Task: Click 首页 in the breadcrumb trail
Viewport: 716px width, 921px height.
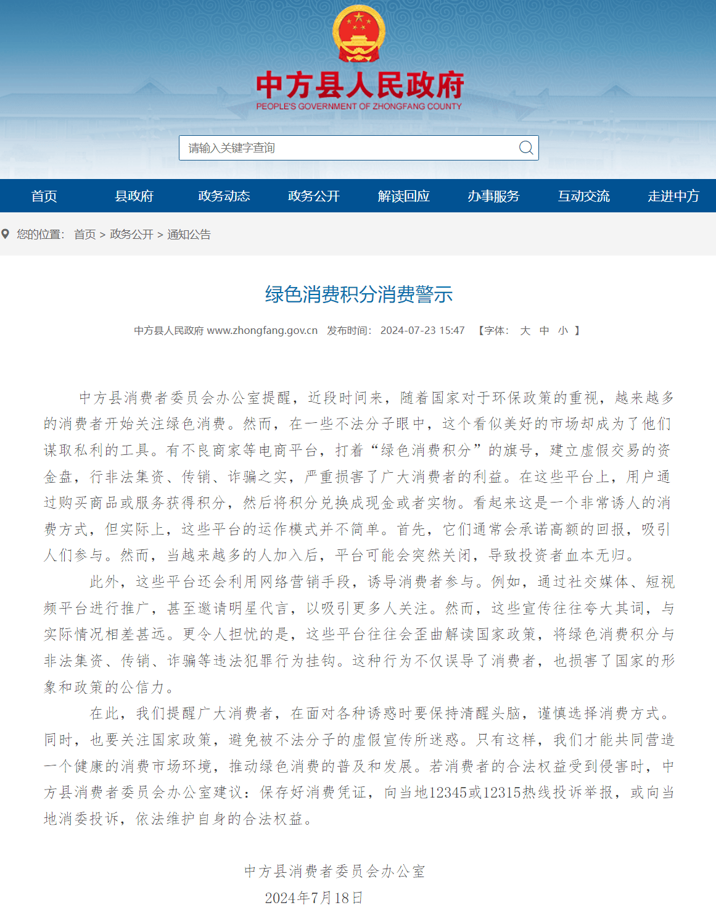Action: [x=85, y=235]
